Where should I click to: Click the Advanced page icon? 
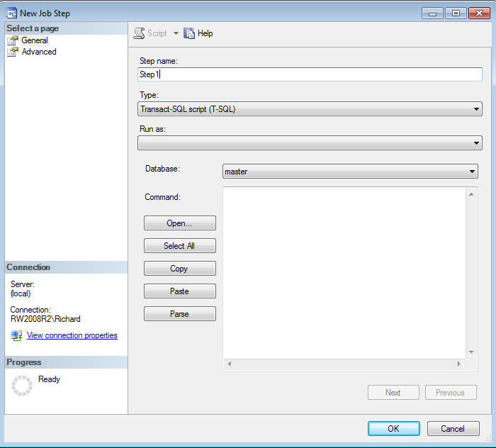tap(13, 52)
